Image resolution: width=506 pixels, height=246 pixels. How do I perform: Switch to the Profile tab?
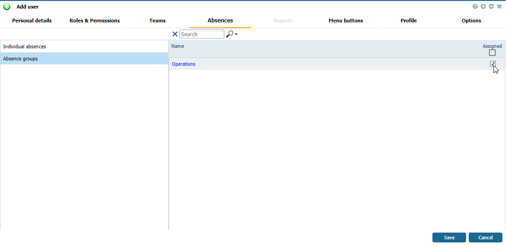(x=409, y=21)
